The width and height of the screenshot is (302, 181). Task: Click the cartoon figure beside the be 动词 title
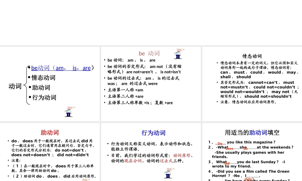pos(178,54)
